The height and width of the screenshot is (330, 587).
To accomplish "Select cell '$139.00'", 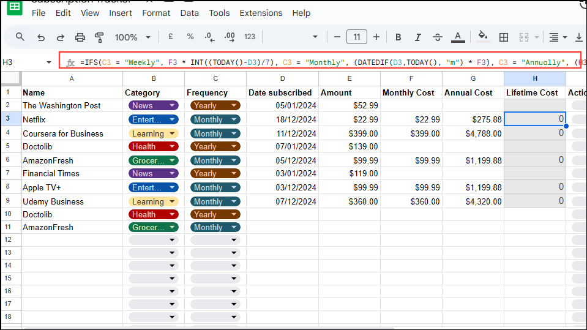I will click(350, 146).
